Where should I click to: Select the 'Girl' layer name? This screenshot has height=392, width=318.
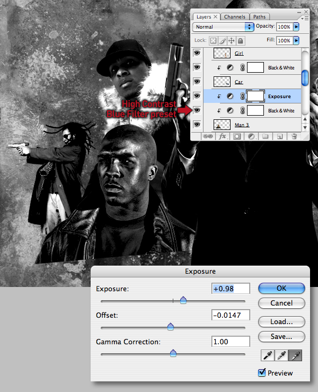[x=239, y=53]
